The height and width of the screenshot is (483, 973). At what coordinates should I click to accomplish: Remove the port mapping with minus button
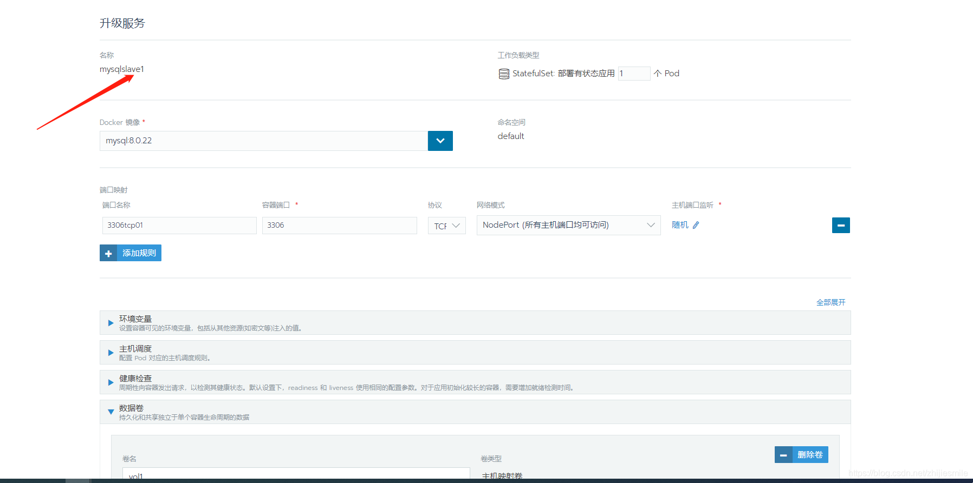click(x=841, y=225)
